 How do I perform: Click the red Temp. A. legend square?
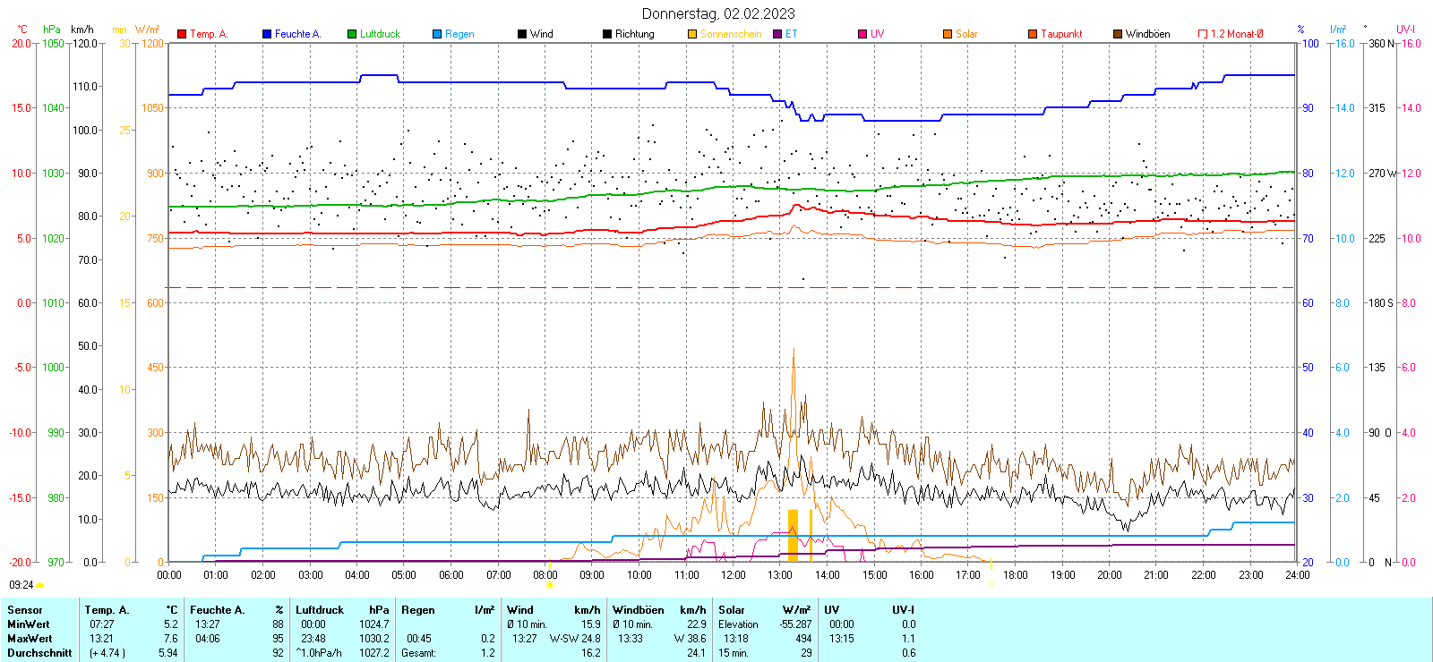click(x=182, y=34)
